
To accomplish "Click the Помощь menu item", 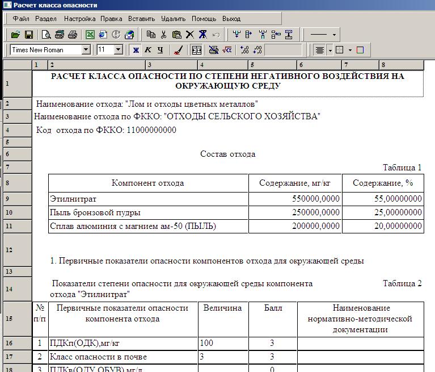I will (204, 19).
